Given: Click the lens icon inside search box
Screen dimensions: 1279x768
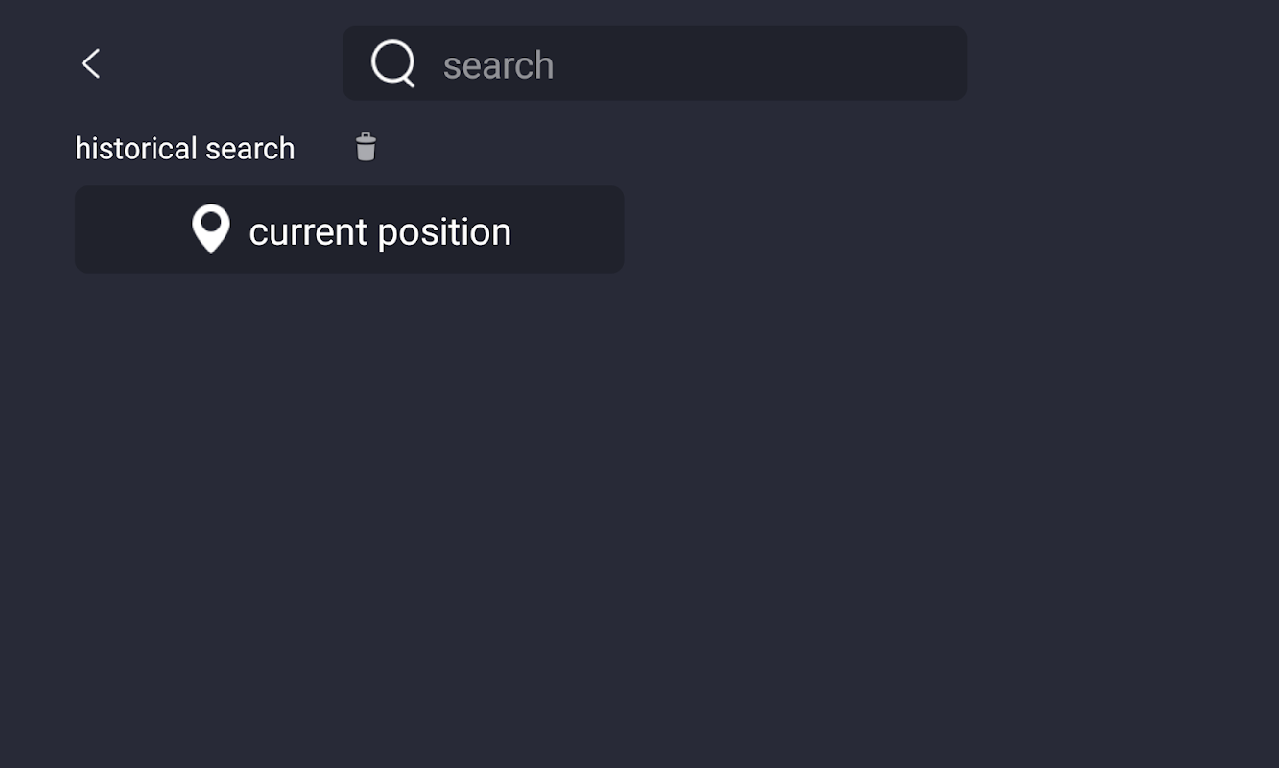Looking at the screenshot, I should tap(393, 64).
